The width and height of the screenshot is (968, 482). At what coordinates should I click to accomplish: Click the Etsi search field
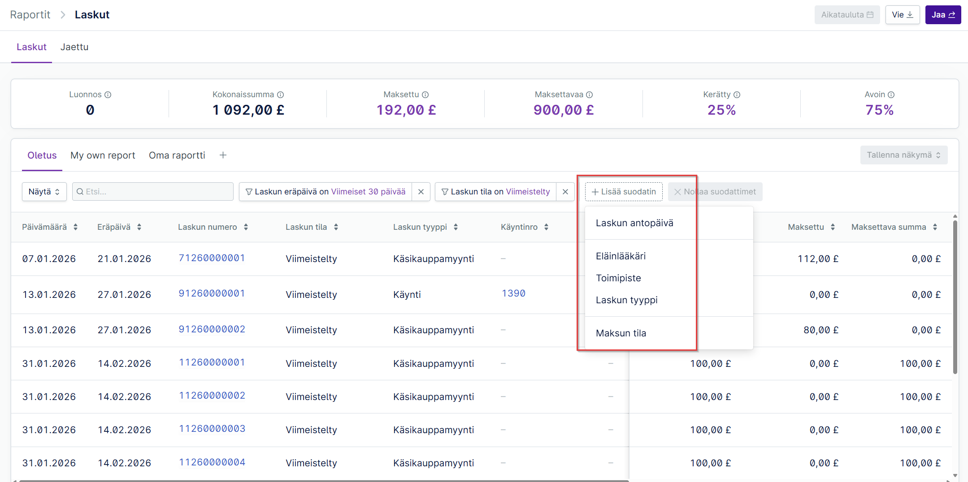click(153, 192)
